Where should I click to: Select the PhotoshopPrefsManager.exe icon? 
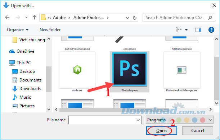click(x=182, y=70)
